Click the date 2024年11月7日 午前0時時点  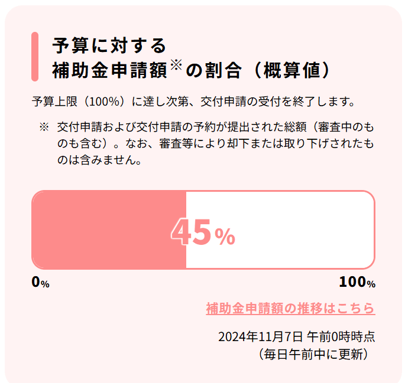[297, 337]
